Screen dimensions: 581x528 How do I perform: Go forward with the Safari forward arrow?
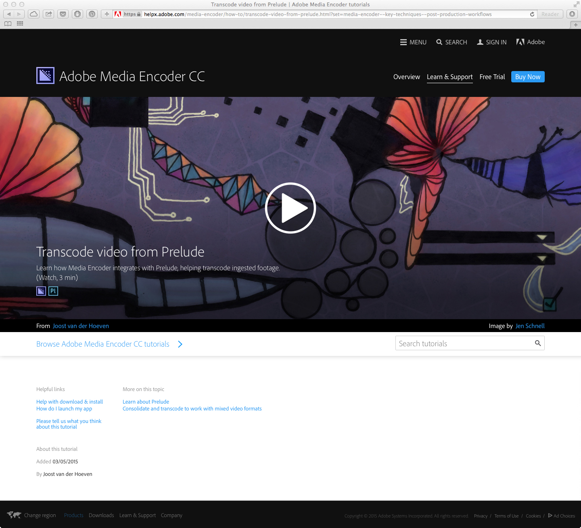pyautogui.click(x=19, y=14)
